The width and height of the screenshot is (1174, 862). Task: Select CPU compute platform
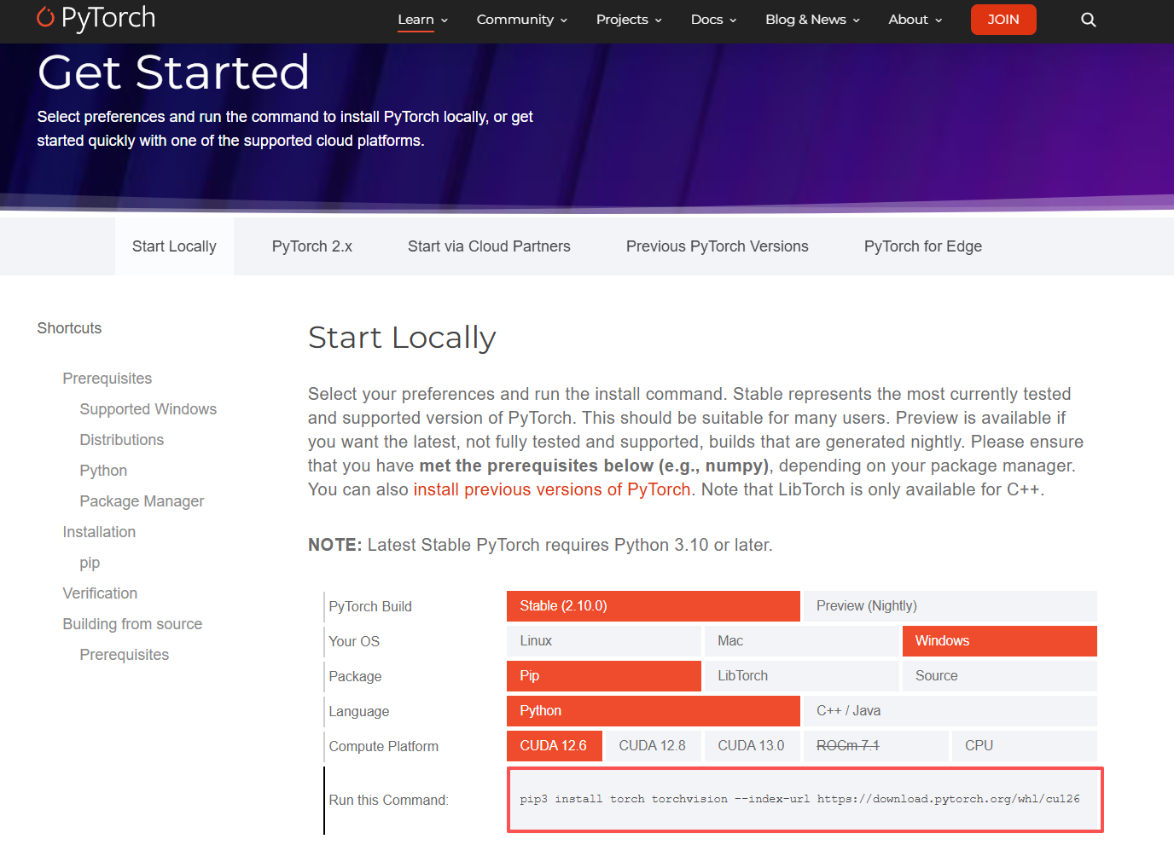(x=1025, y=746)
